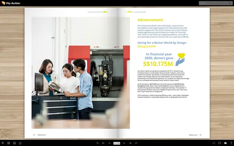Click the go back undo arrow

(x=98, y=143)
